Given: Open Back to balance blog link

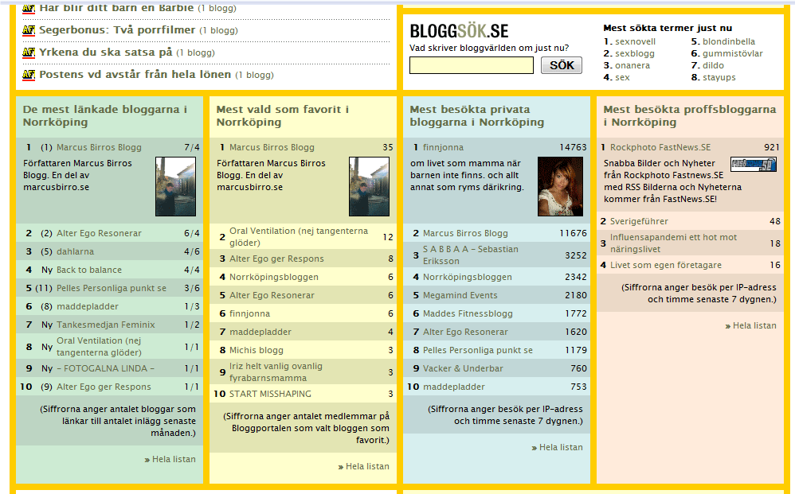Looking at the screenshot, I should pyautogui.click(x=89, y=270).
